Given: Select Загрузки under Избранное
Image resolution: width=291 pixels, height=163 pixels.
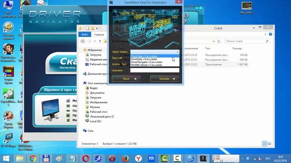Looking at the screenshot, I should [x=95, y=55].
